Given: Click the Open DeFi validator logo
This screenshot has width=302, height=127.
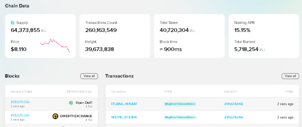Looking at the screenshot, I should pyautogui.click(x=71, y=103).
